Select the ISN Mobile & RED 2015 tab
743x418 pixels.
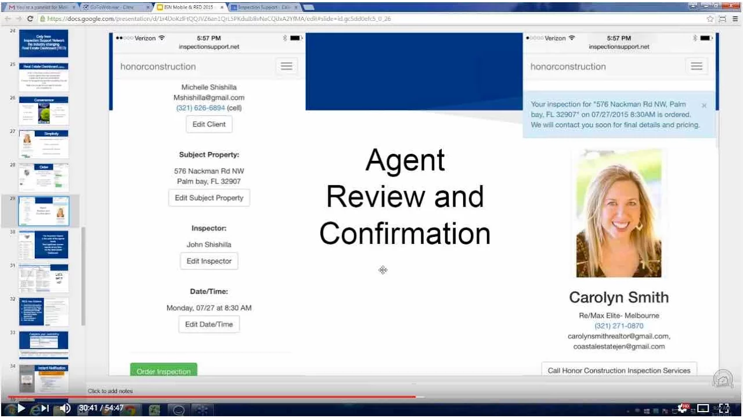click(x=189, y=7)
